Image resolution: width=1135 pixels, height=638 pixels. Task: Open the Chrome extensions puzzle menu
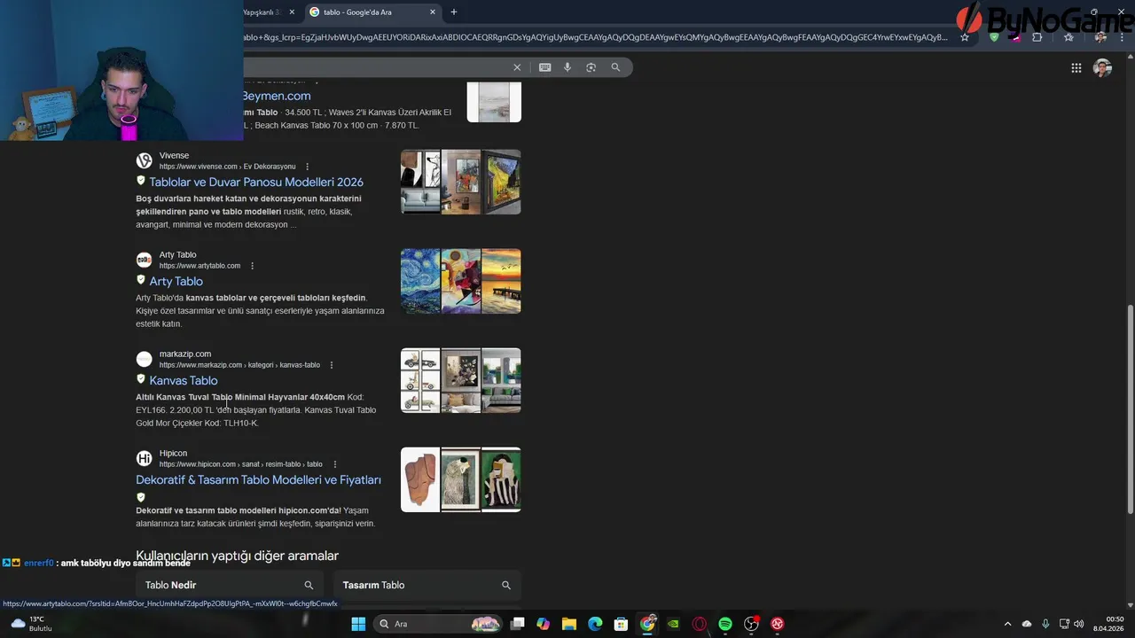[1037, 37]
